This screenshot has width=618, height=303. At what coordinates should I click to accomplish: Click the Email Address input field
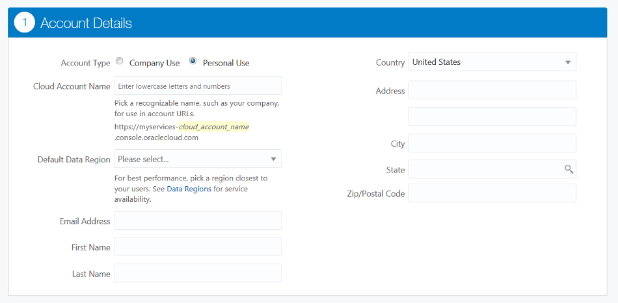tap(198, 221)
